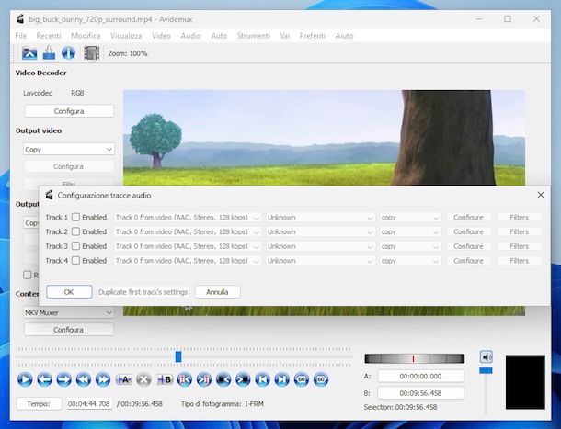Open the file information icon
The width and height of the screenshot is (561, 429).
(68, 53)
